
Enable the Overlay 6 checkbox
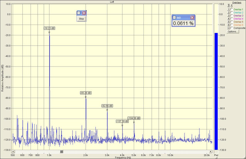pos(231,25)
